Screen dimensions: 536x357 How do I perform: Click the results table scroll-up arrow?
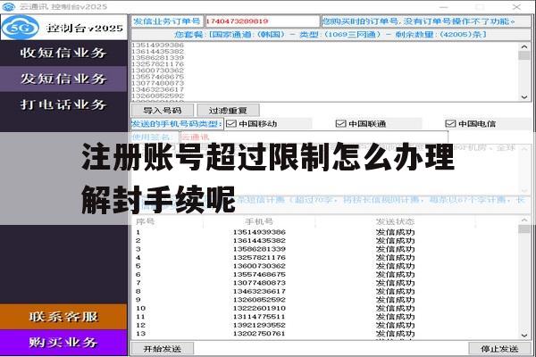click(x=524, y=220)
